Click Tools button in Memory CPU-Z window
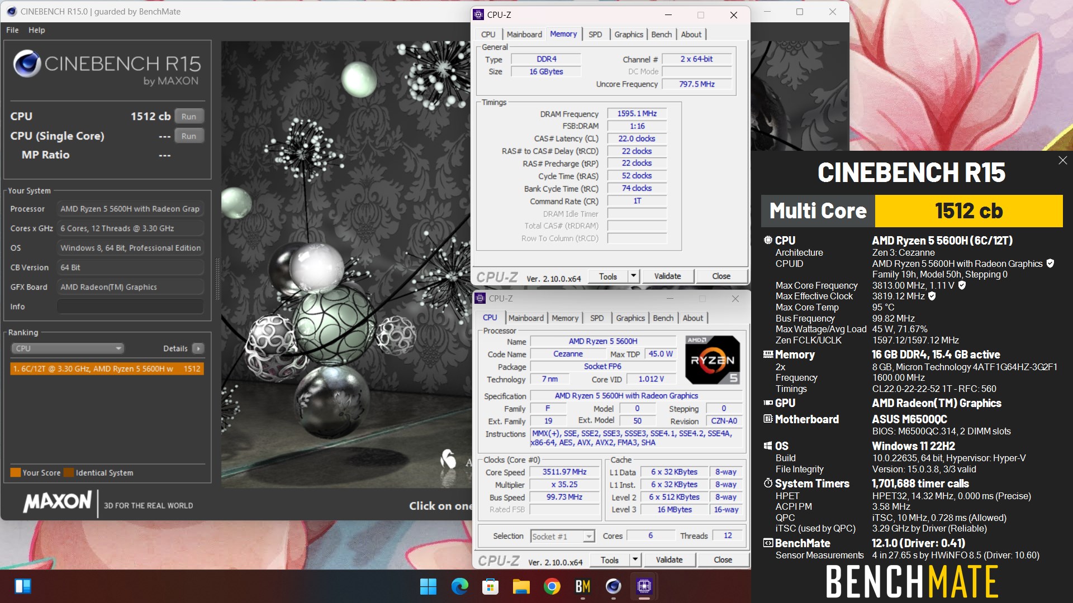Screen dimensions: 1073x603 (x=607, y=276)
